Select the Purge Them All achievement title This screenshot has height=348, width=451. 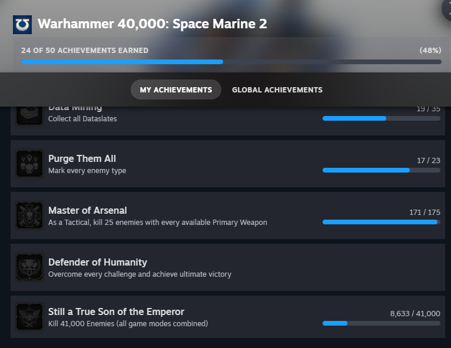click(82, 158)
